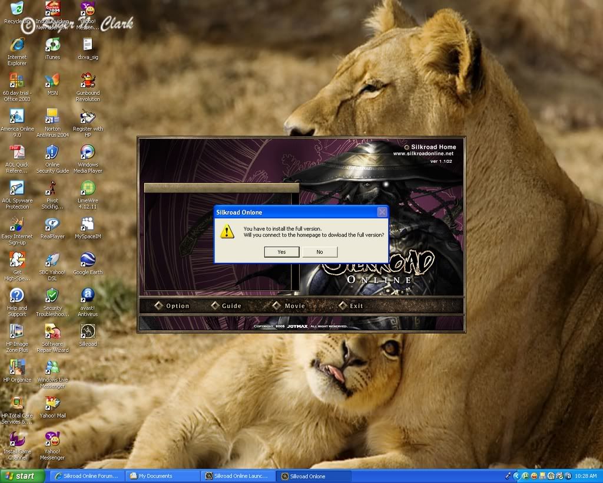Select the Register with HP icon
Screen dimensions: 603x483
tap(88, 123)
